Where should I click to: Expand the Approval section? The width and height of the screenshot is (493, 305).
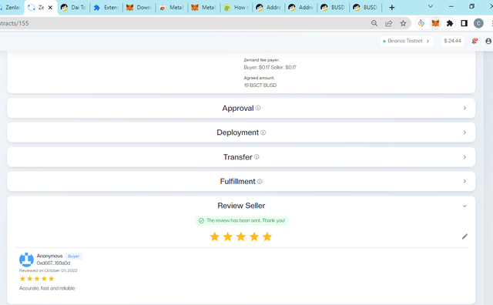pyautogui.click(x=241, y=108)
